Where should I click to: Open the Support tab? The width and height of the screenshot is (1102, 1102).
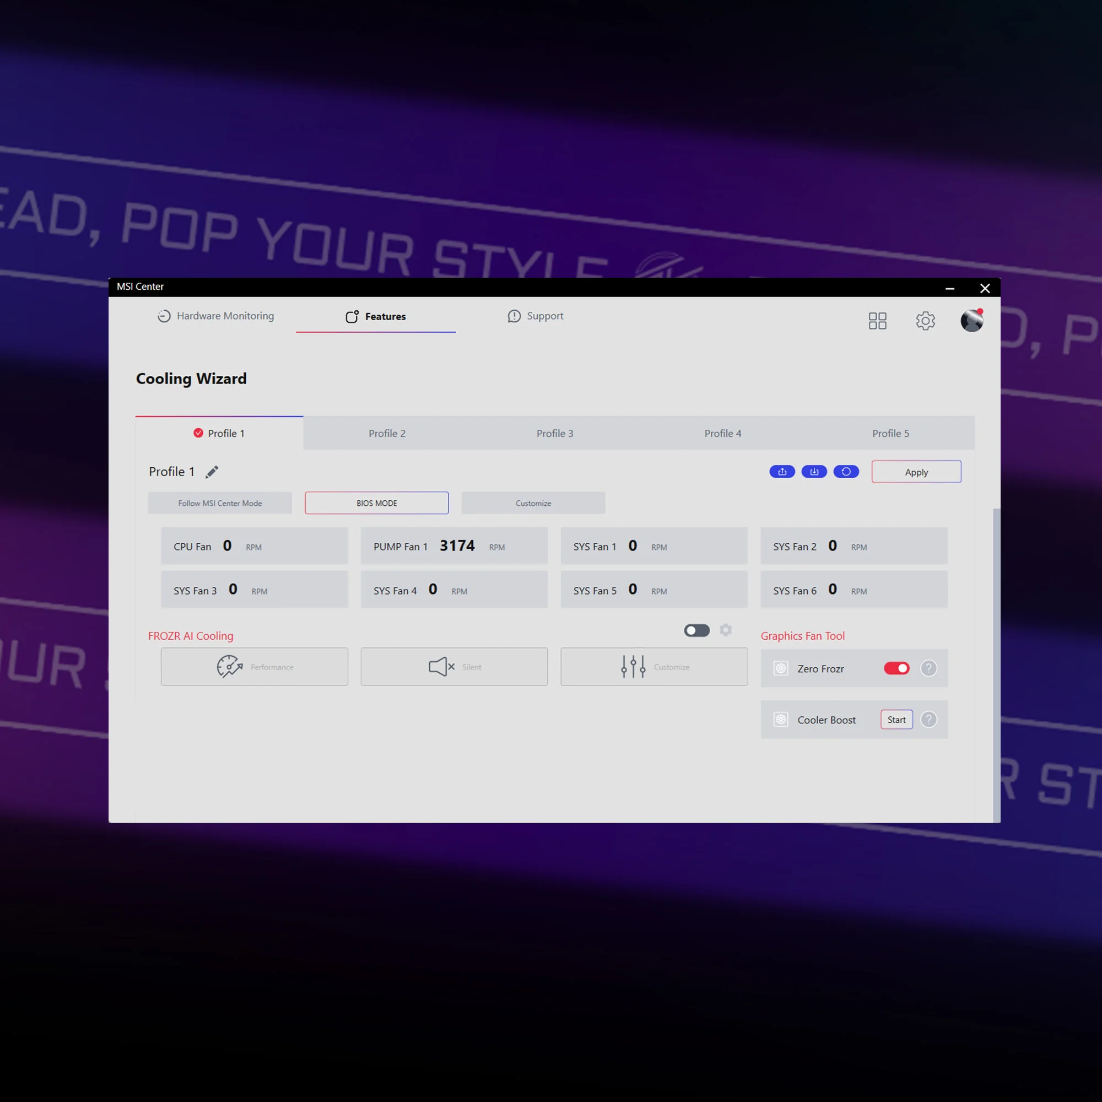[x=535, y=316]
